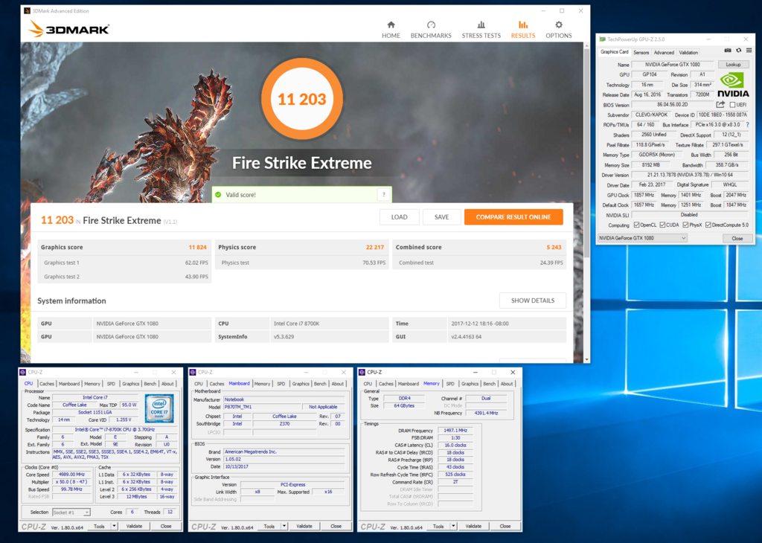The height and width of the screenshot is (543, 762).
Task: Click the Physics score value 22 217
Action: click(x=375, y=247)
